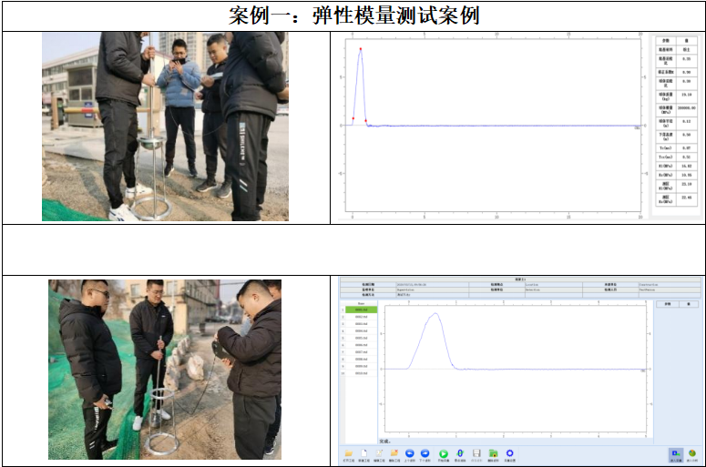Click the blue icon at bottom-right corner
Image resolution: width=706 pixels, height=467 pixels.
click(x=675, y=452)
